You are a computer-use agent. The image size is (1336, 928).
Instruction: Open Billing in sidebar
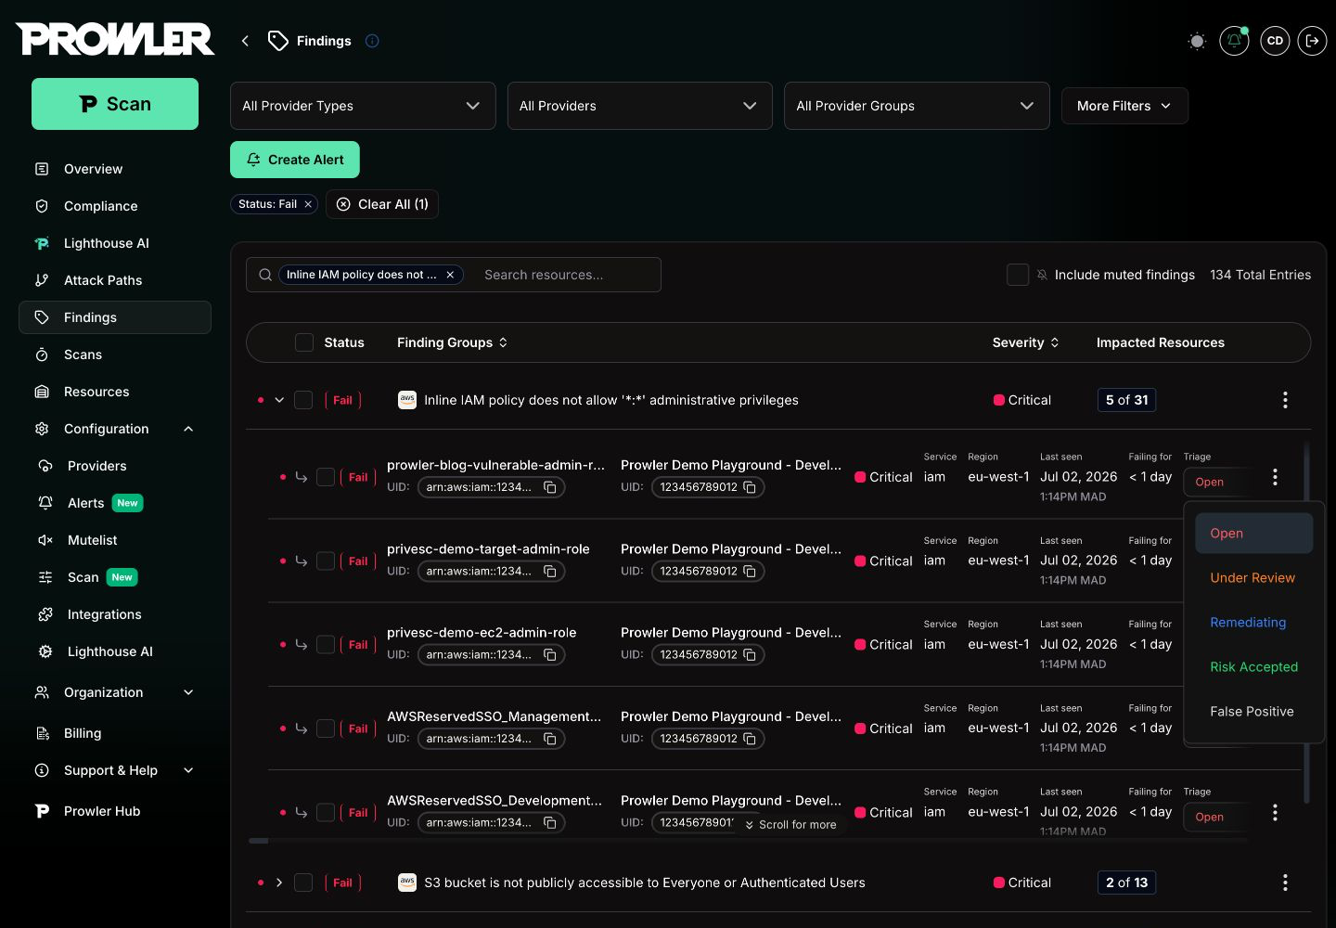tap(115, 733)
